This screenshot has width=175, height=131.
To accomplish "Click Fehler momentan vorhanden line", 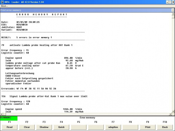I will pyautogui.click(x=22, y=81).
